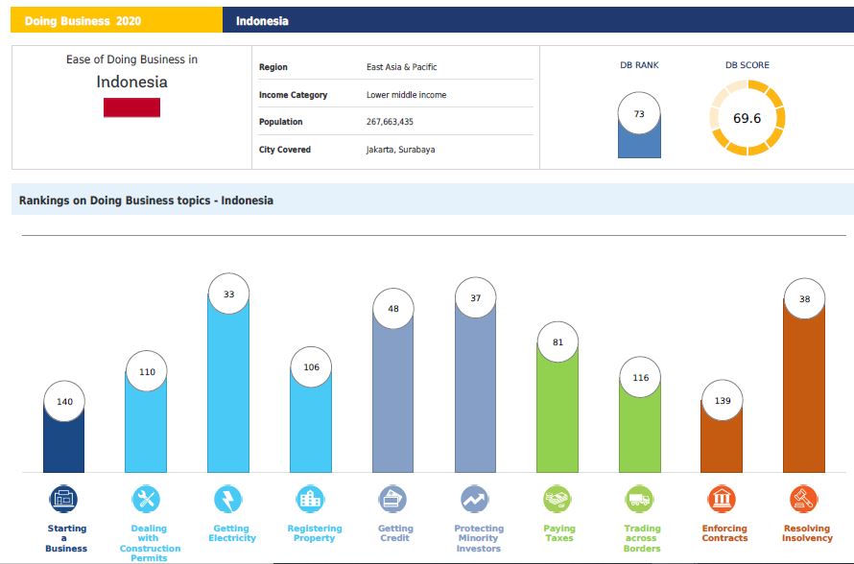The height and width of the screenshot is (564, 854).
Task: Click the rank 140 circle marker
Action: [64, 402]
